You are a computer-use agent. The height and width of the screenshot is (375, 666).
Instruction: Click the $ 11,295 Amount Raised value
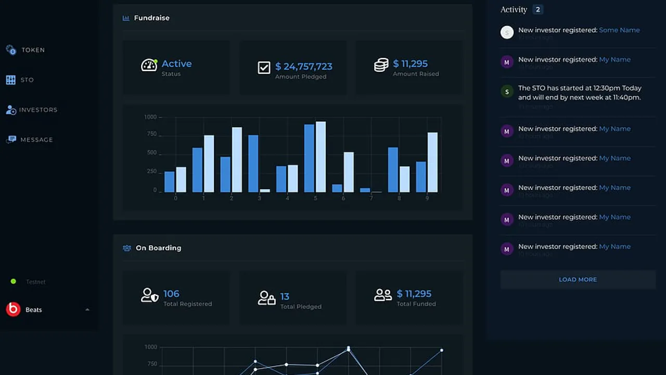point(410,64)
